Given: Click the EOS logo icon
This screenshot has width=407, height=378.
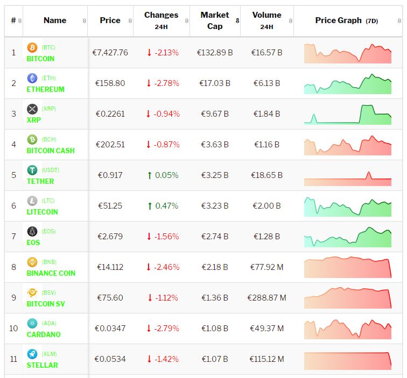Looking at the screenshot, I should (32, 232).
